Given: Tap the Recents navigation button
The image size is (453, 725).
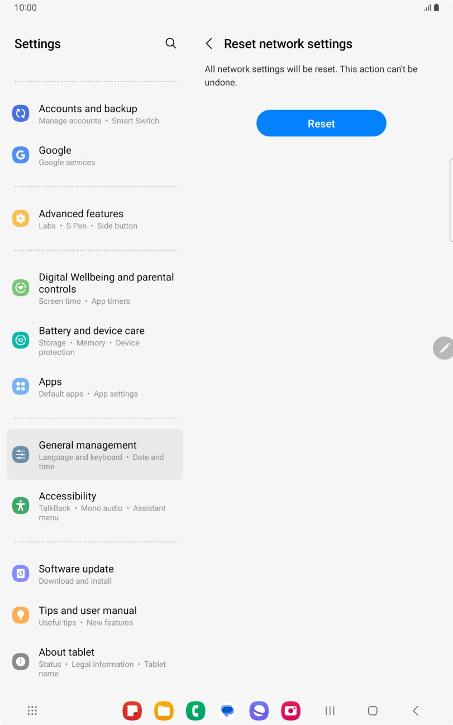Looking at the screenshot, I should point(330,710).
